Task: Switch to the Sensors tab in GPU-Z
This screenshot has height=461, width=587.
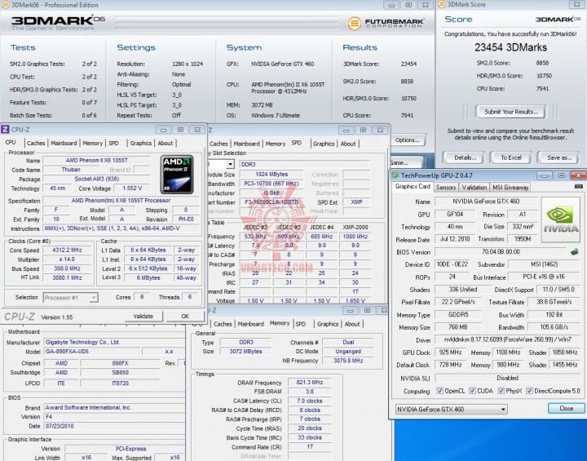Action: point(446,188)
